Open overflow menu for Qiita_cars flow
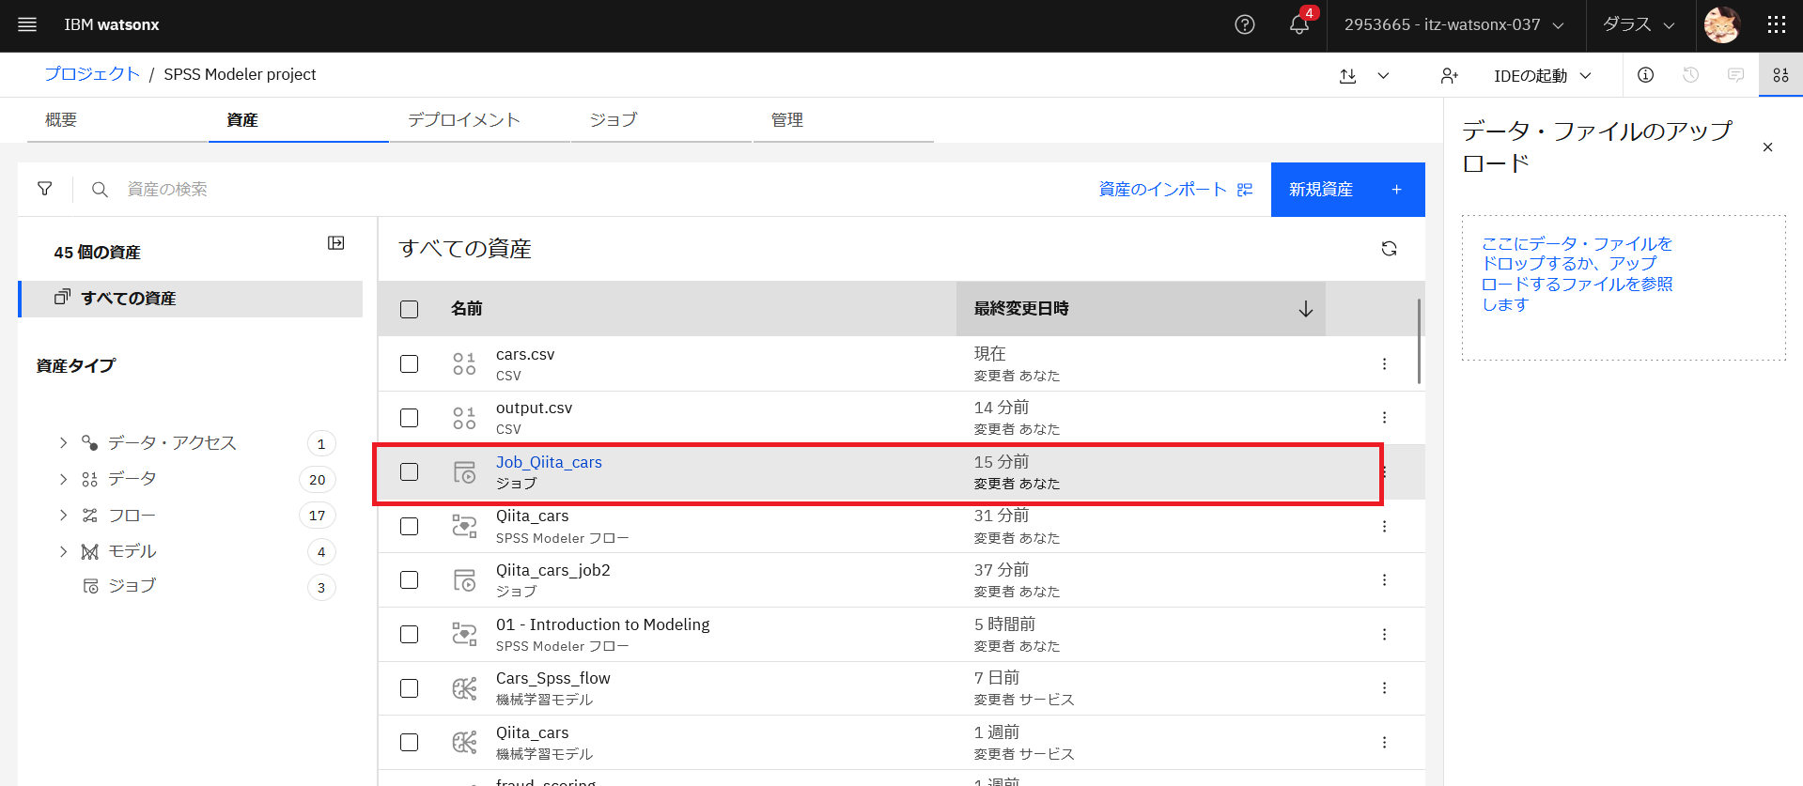This screenshot has height=786, width=1803. tap(1384, 526)
